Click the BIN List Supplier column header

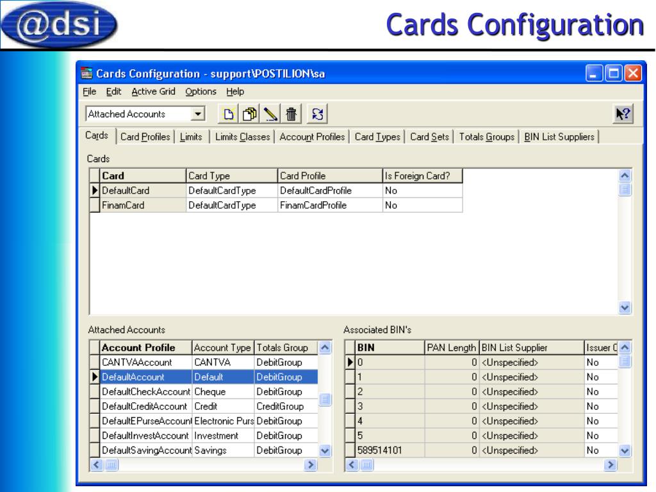532,348
